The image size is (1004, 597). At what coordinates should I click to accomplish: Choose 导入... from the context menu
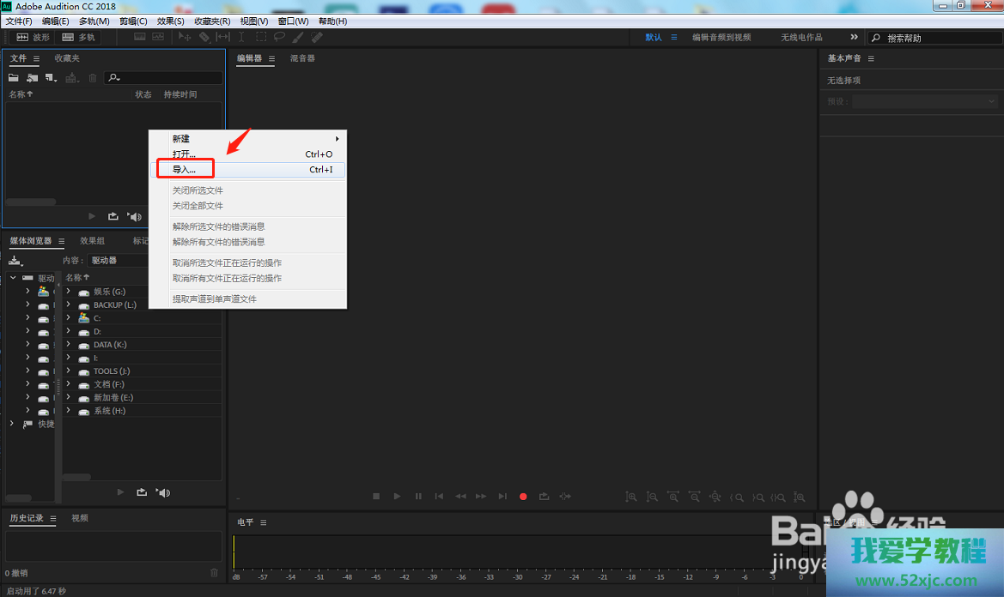pyautogui.click(x=184, y=170)
